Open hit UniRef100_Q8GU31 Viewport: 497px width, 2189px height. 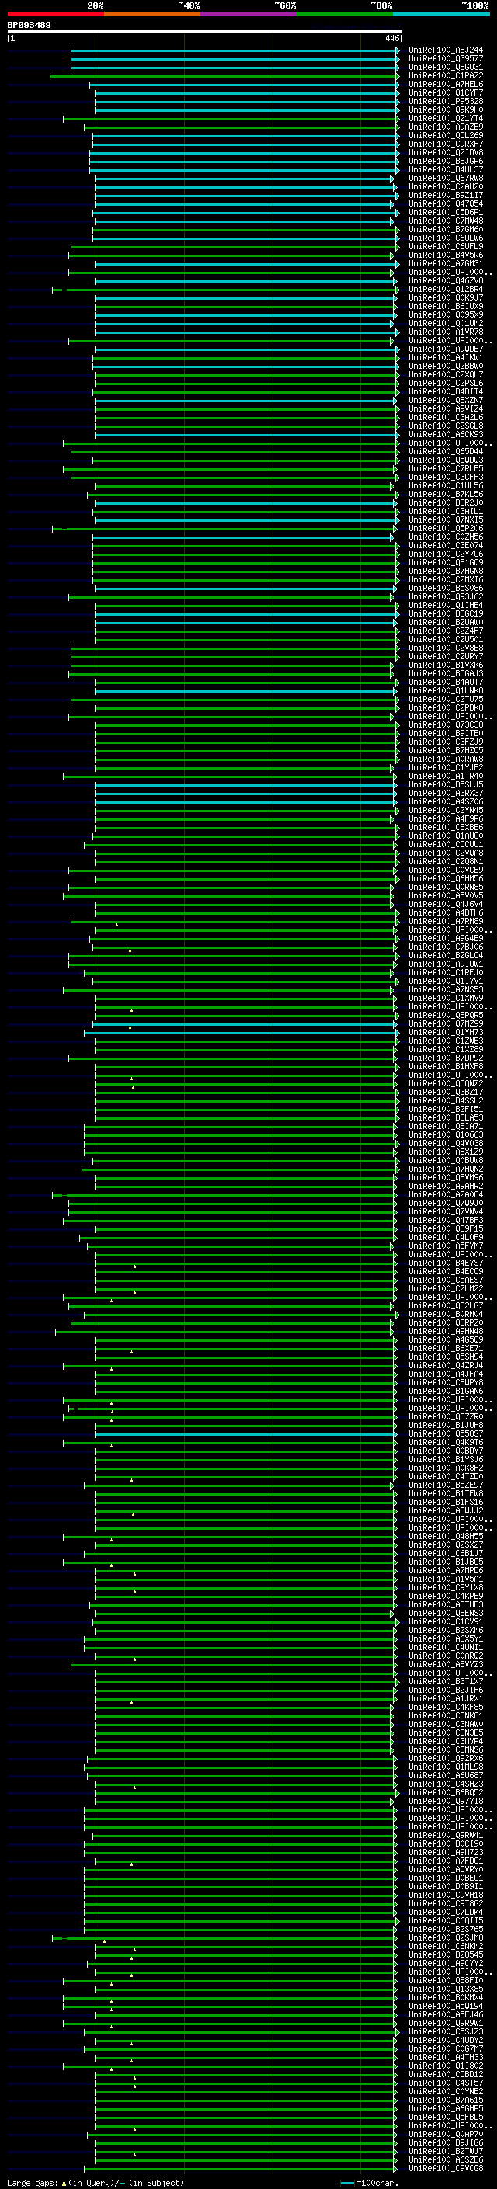click(445, 67)
